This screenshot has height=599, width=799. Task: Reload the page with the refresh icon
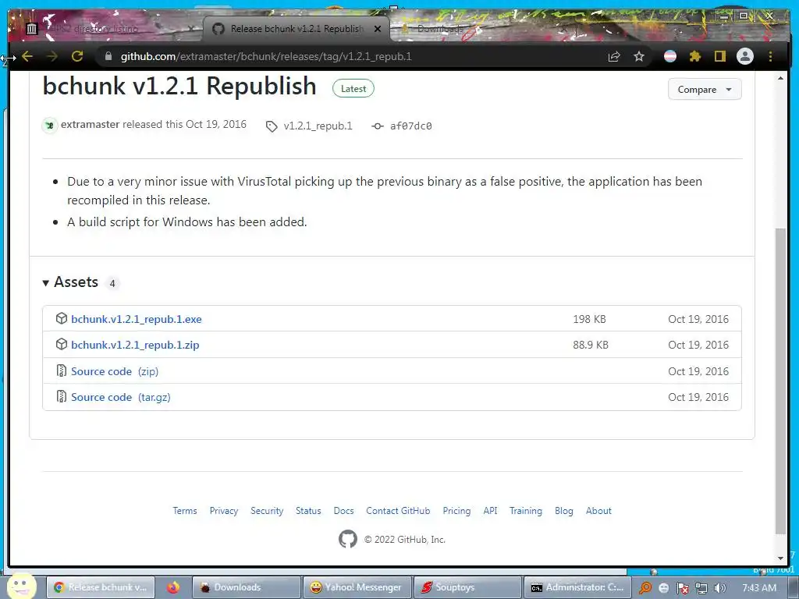(x=77, y=56)
